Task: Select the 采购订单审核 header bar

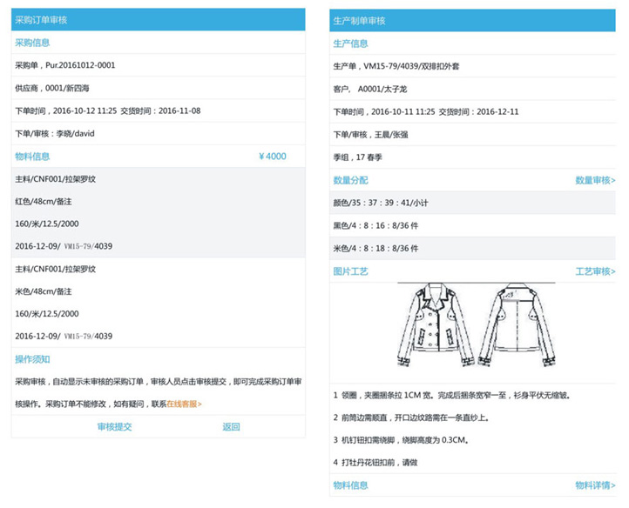Action: point(158,20)
